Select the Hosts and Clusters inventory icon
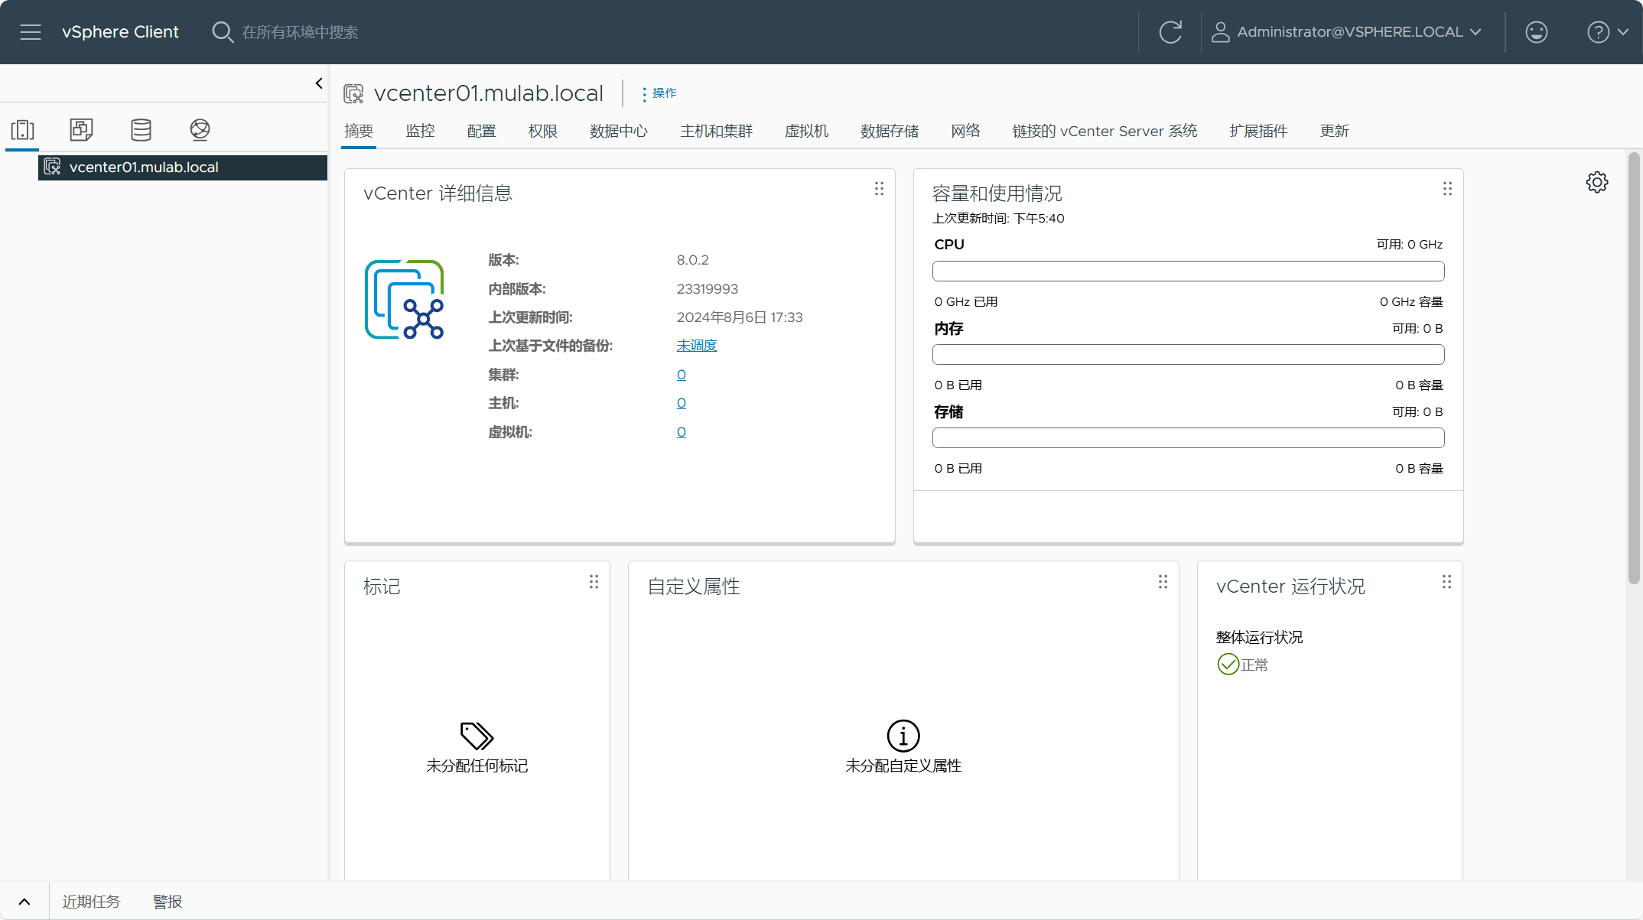This screenshot has height=920, width=1643. pos(23,129)
